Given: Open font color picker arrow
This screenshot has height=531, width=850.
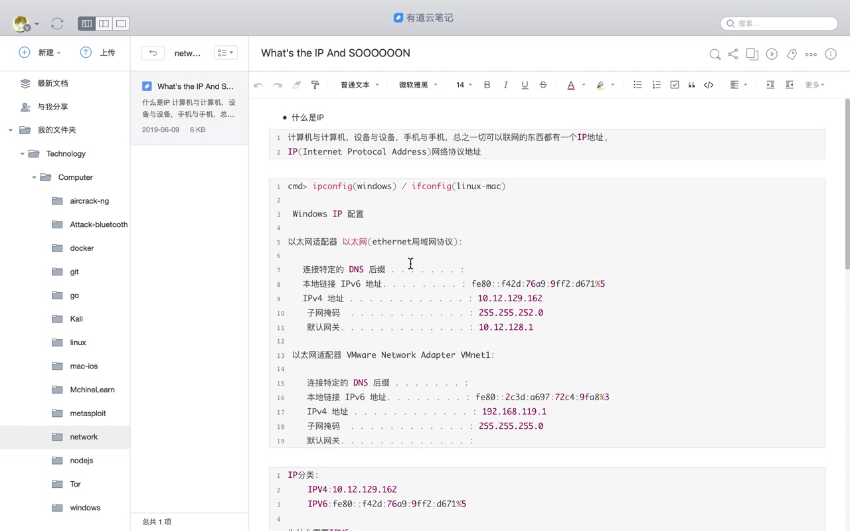Looking at the screenshot, I should tap(584, 85).
